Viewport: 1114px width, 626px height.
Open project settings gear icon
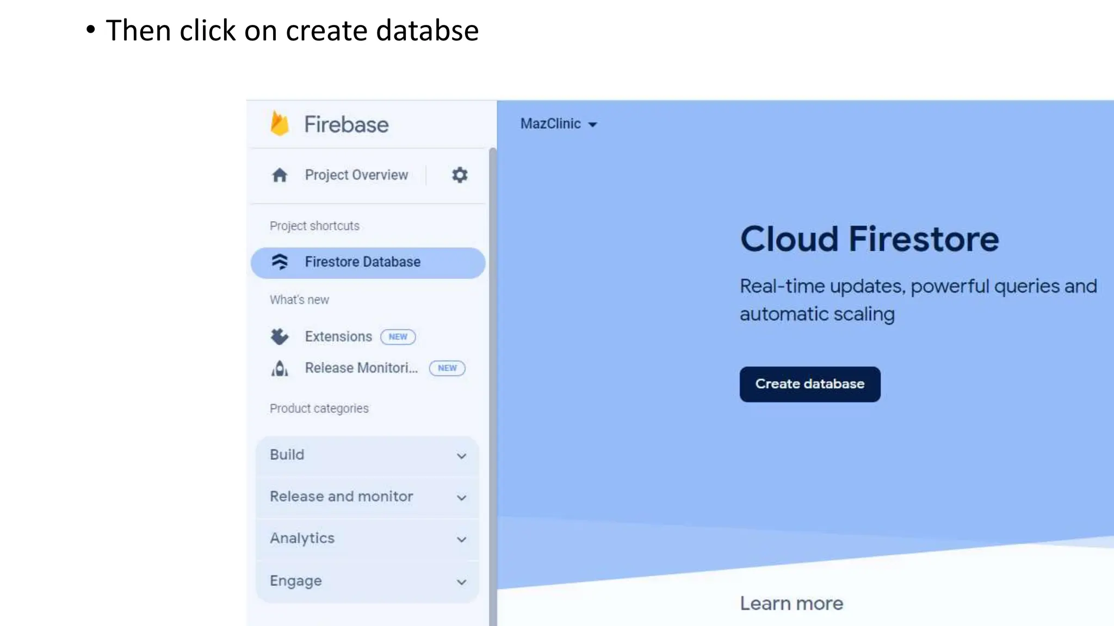[460, 175]
